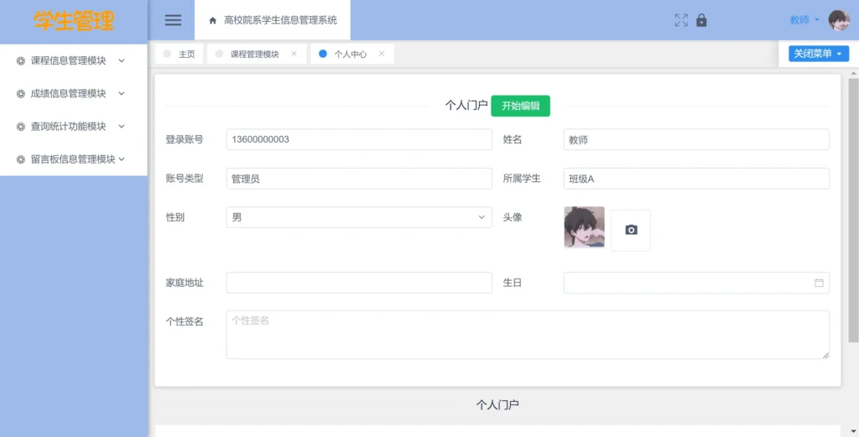
Task: Click 高校院系学生信息管理系统 header title
Action: (x=280, y=20)
